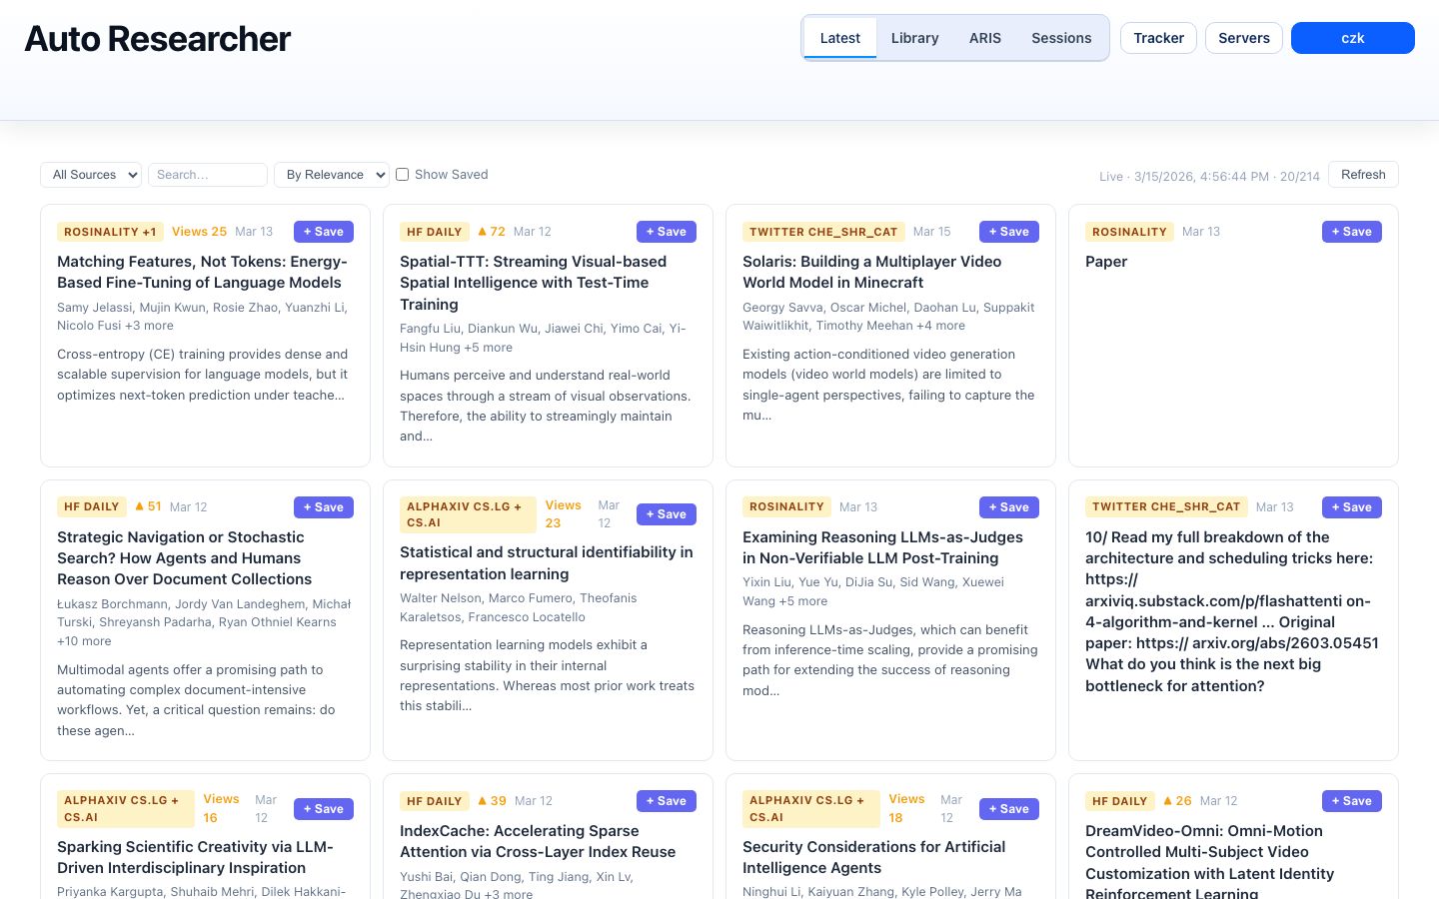
Task: Enable the Show Saved checkbox
Action: 402,174
